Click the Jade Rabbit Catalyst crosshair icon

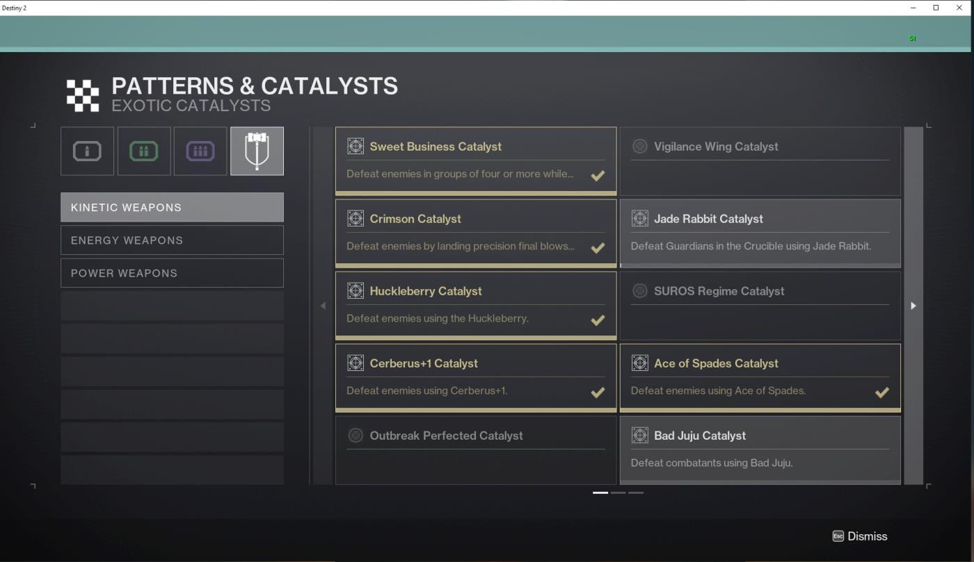(x=639, y=219)
